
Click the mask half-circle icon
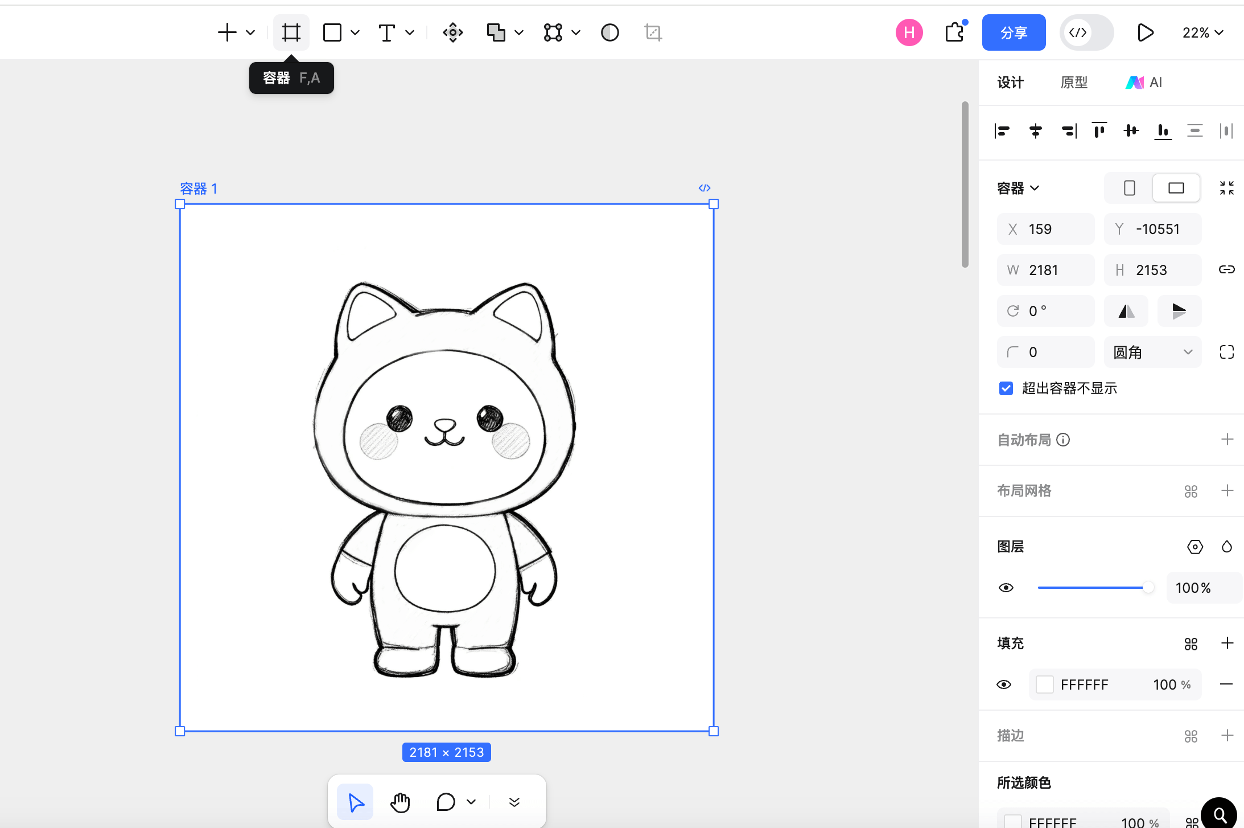[609, 32]
